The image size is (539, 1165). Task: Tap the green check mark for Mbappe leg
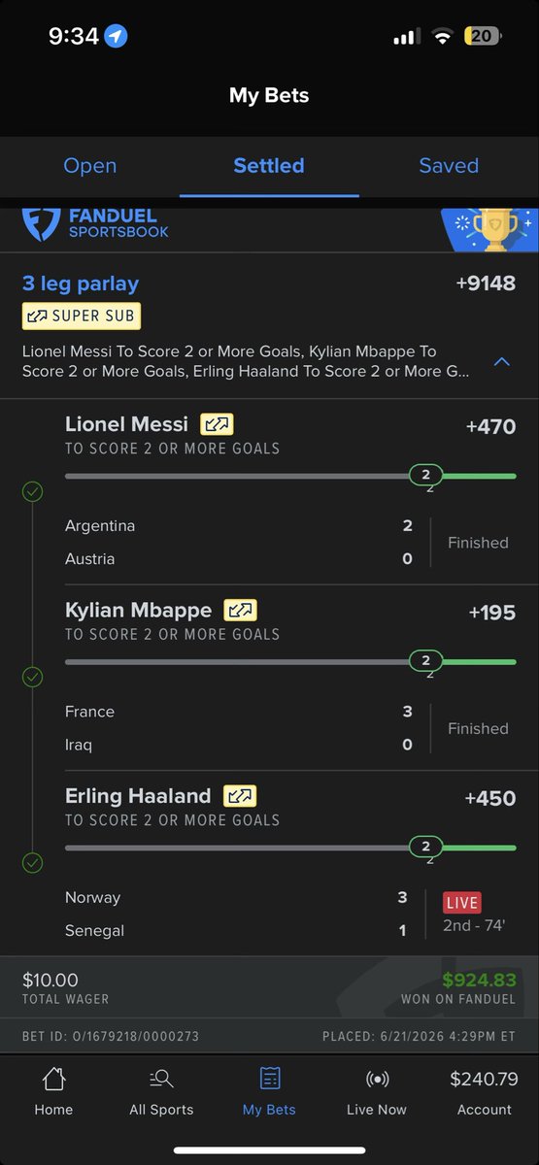tap(33, 677)
